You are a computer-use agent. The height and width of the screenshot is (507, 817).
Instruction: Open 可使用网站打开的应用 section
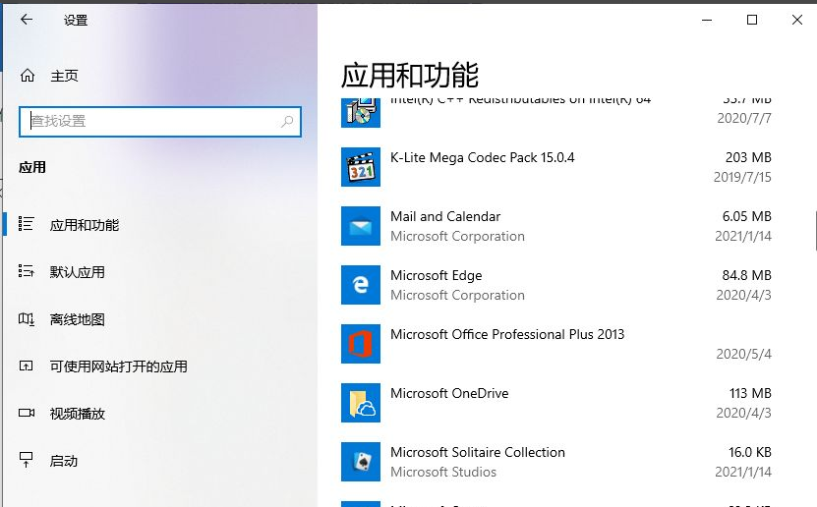coord(118,366)
